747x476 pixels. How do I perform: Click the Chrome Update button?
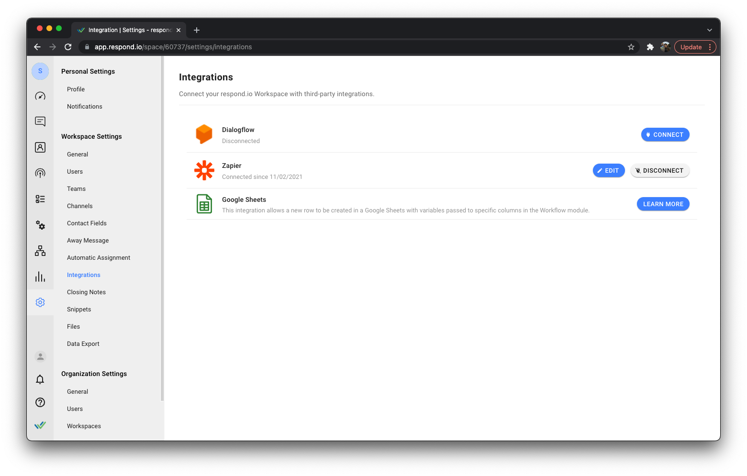(x=691, y=47)
